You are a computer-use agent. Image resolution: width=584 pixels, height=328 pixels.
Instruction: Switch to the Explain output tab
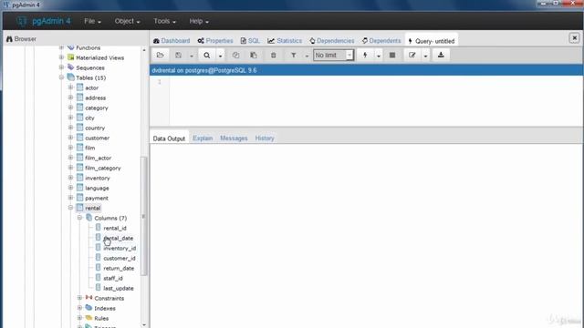click(x=203, y=138)
